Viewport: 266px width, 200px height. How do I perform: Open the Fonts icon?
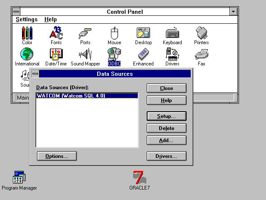click(x=56, y=33)
